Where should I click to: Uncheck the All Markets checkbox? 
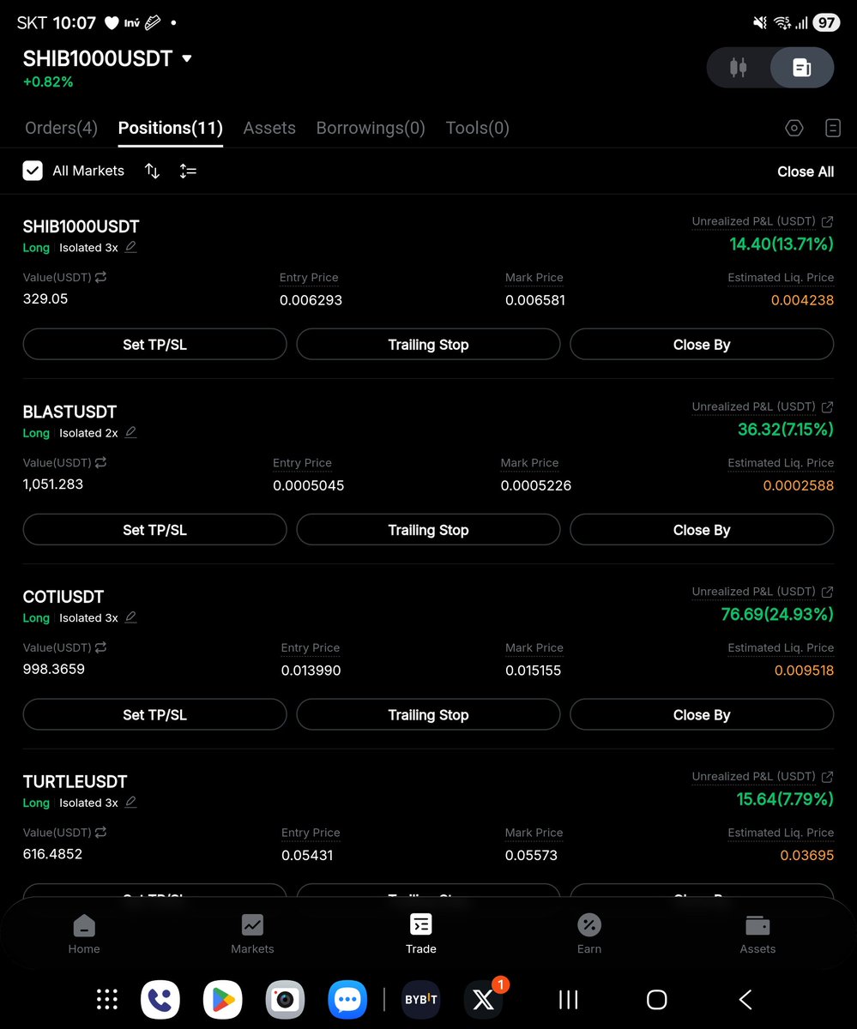33,171
